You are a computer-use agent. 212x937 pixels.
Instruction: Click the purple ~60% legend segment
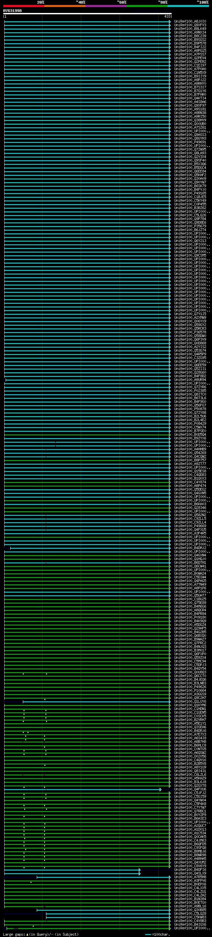(x=106, y=6)
